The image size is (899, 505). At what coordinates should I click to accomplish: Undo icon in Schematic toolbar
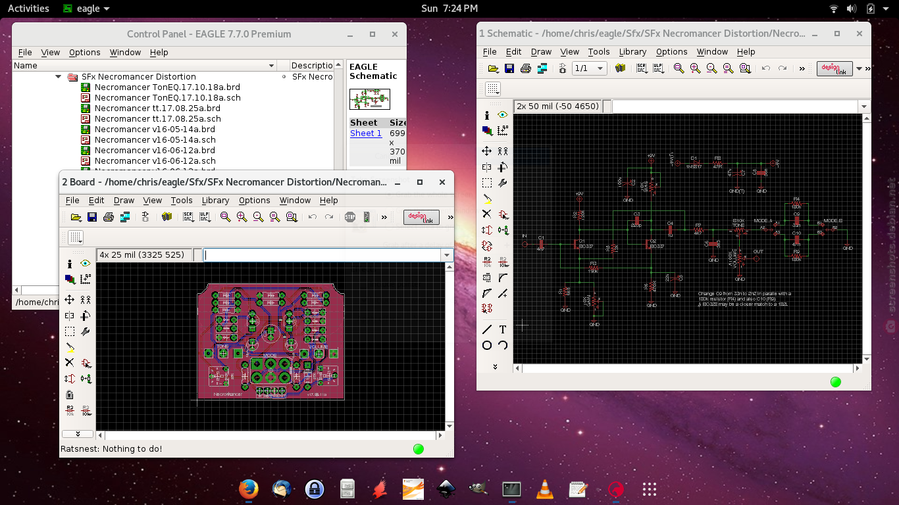[765, 68]
